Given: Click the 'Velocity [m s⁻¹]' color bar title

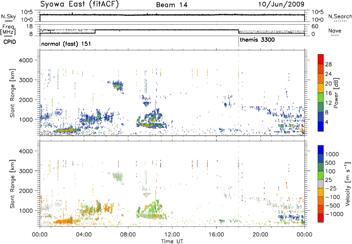Looking at the screenshot, I should (x=348, y=184).
